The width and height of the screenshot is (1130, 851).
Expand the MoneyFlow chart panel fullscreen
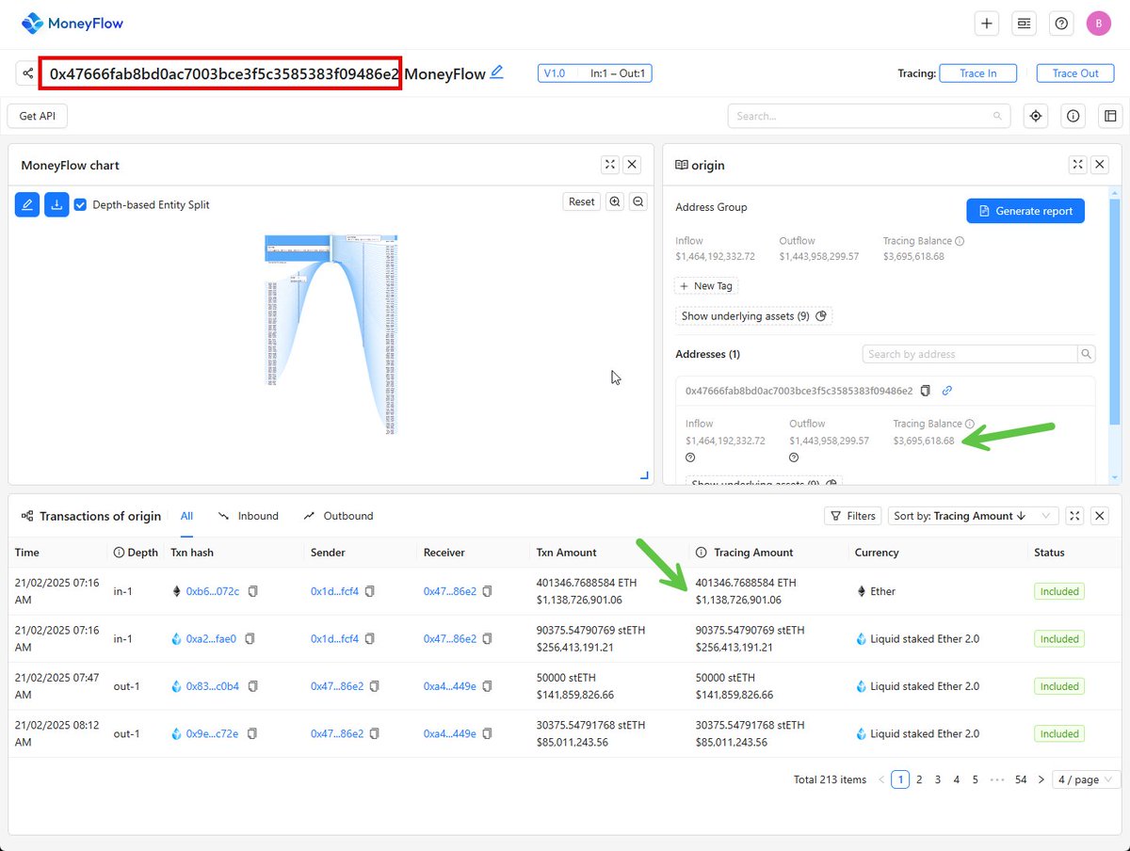(610, 165)
